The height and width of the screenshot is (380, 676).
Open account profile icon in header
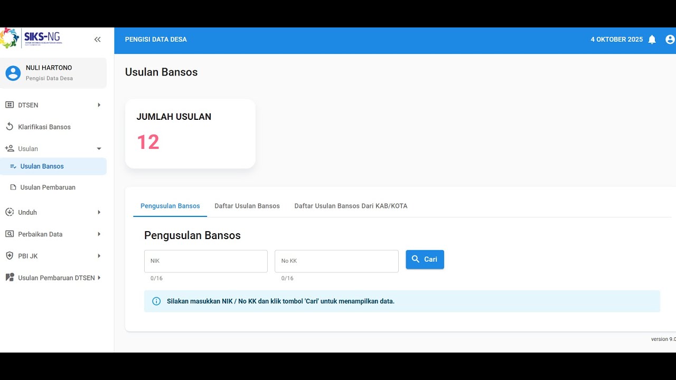coord(670,40)
